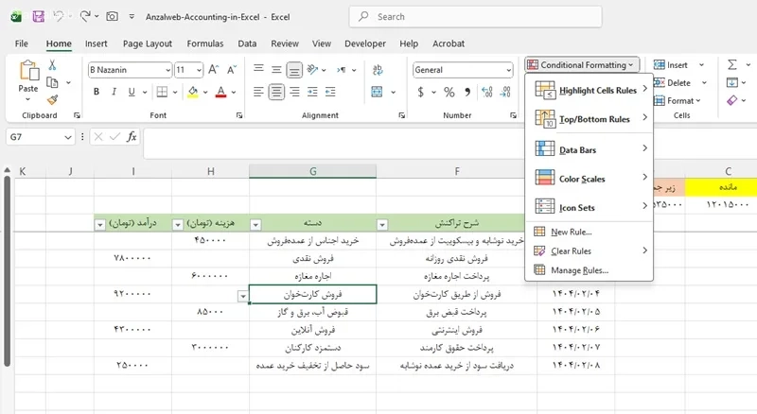Toggle Align Left for the cell

pyautogui.click(x=258, y=92)
